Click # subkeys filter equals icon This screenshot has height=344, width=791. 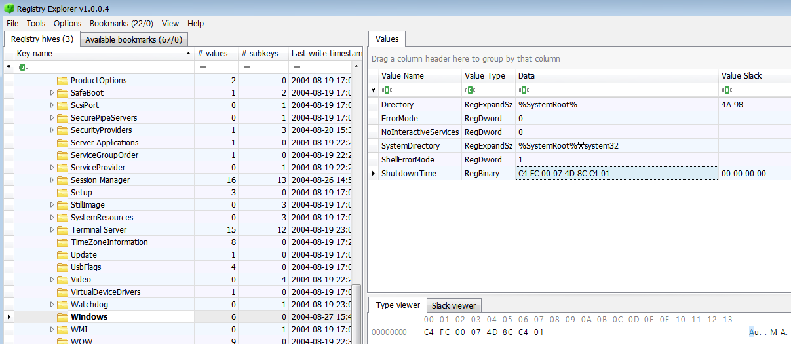247,67
